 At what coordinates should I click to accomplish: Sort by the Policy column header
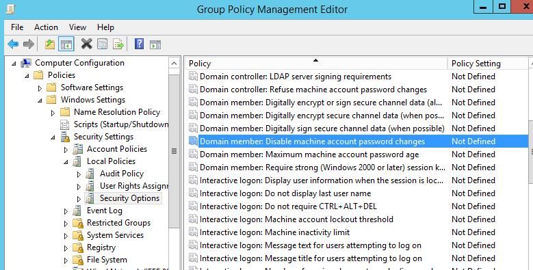pos(316,64)
